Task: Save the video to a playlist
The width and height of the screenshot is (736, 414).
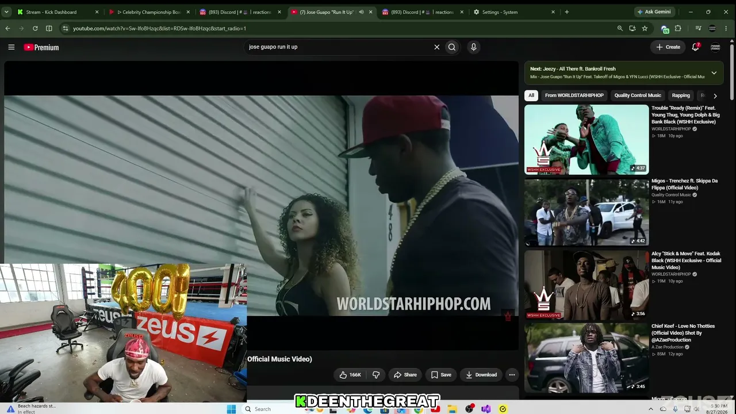Action: click(x=441, y=375)
